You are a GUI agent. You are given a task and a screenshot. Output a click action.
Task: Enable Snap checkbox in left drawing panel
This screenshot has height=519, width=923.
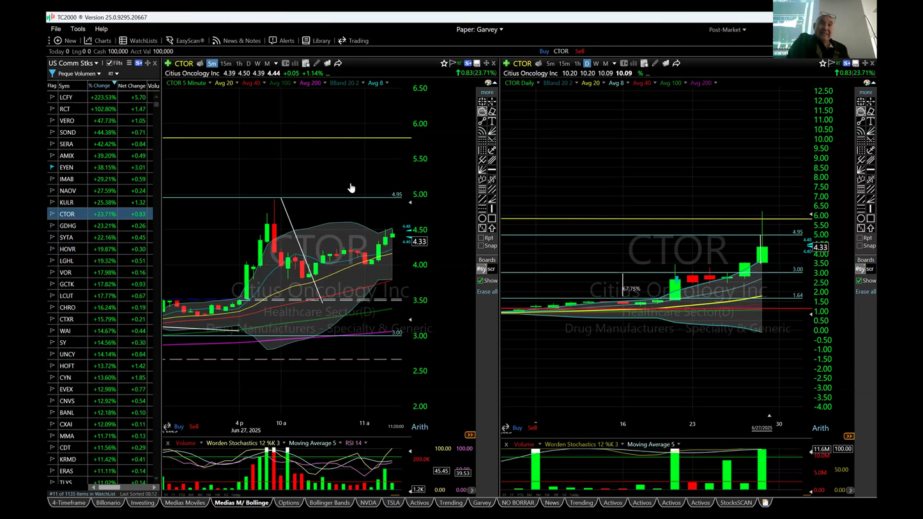pyautogui.click(x=481, y=246)
